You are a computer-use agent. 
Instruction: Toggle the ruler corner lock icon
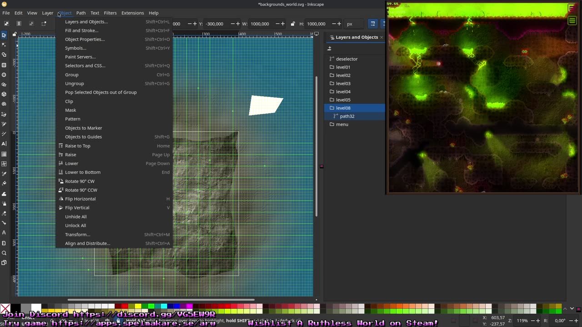[x=15, y=34]
